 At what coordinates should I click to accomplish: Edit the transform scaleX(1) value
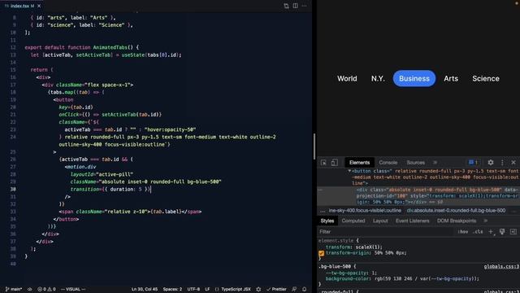click(x=368, y=247)
